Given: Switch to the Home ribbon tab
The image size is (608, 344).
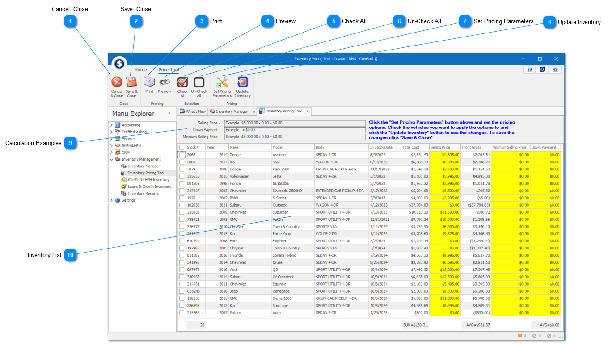Looking at the screenshot, I should point(140,70).
